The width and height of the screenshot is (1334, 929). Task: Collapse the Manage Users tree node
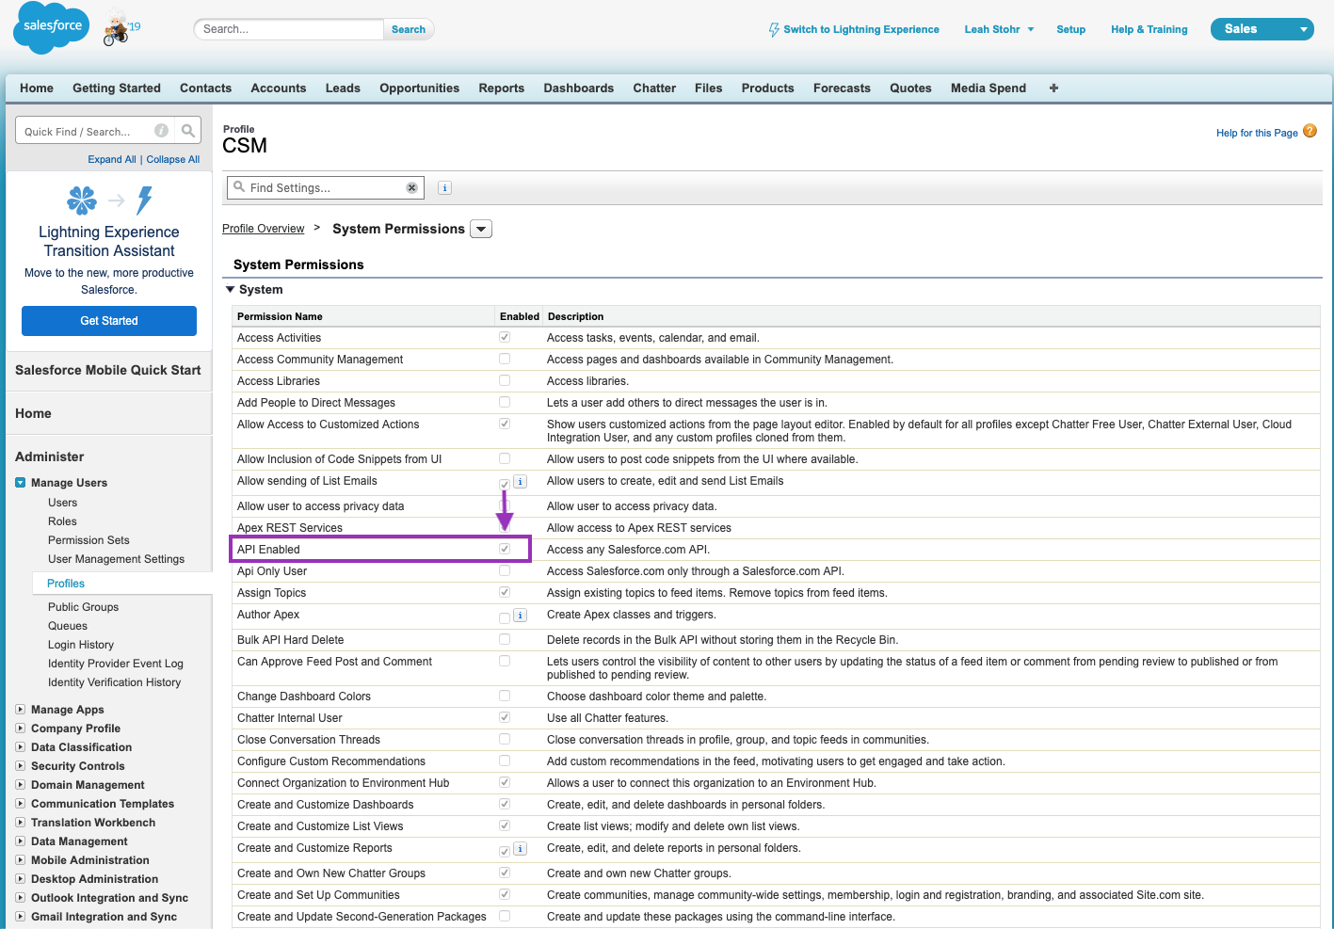point(21,483)
